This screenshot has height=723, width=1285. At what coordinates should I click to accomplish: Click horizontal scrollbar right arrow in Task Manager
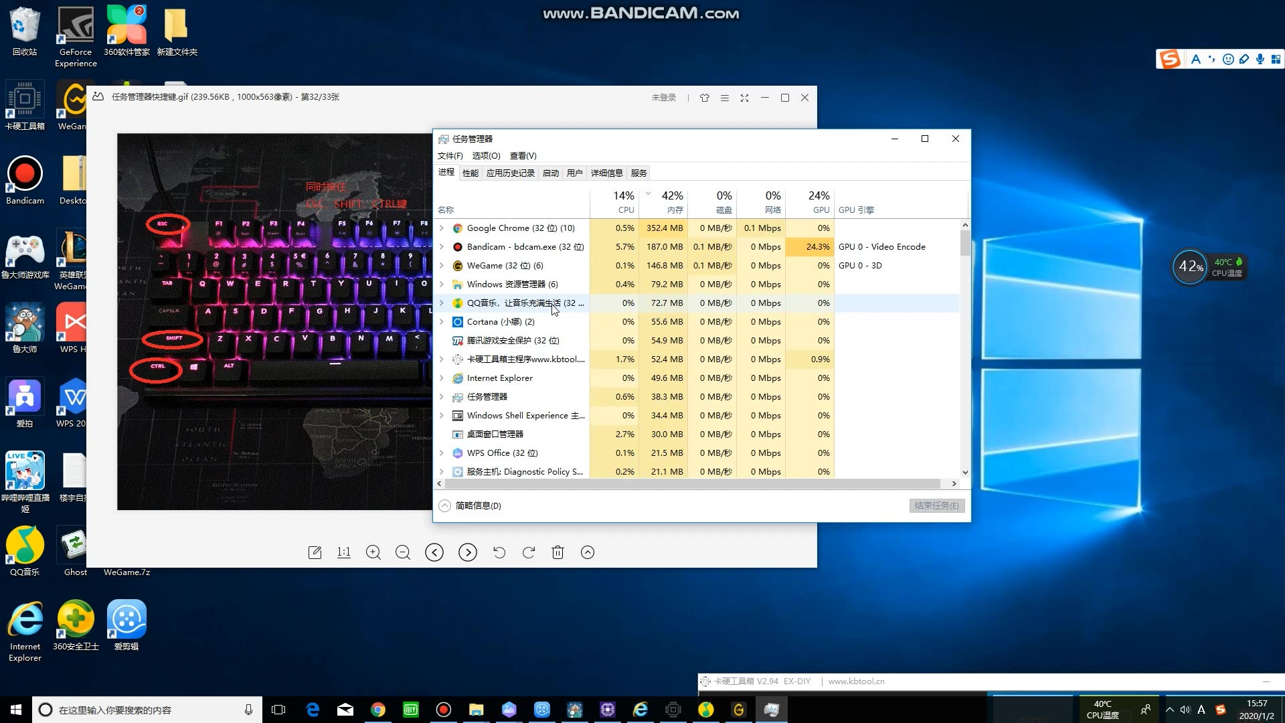pyautogui.click(x=954, y=483)
